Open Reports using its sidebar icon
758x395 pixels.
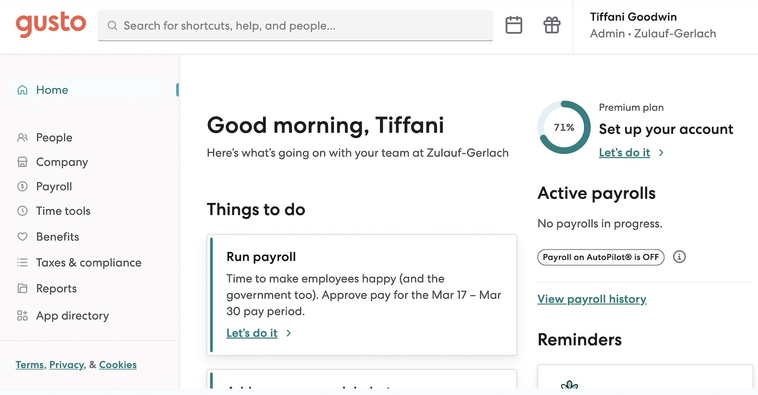tap(22, 288)
